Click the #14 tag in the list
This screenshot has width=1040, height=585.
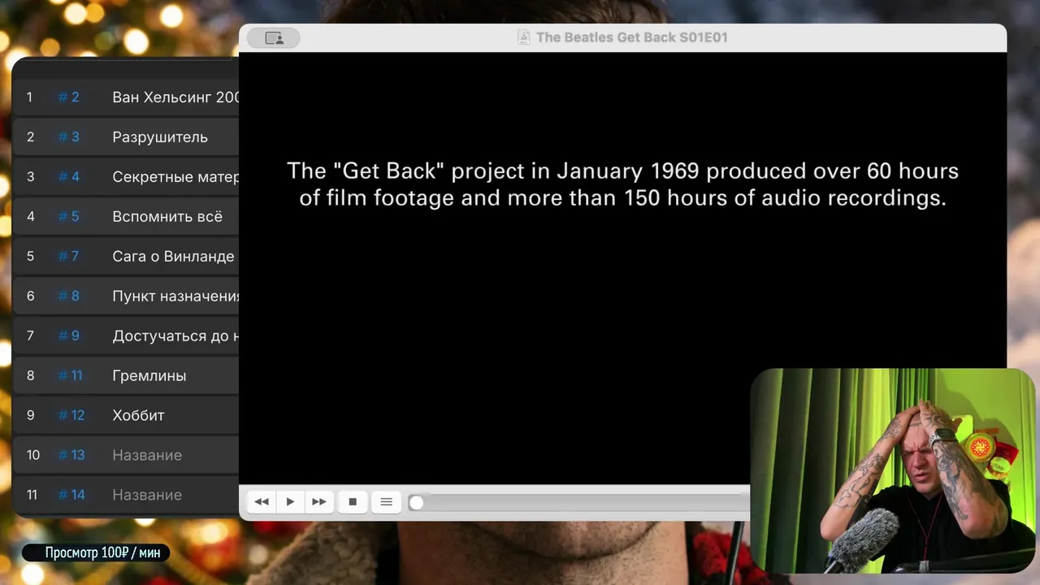pos(71,495)
